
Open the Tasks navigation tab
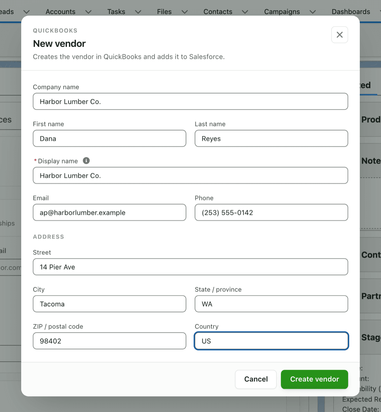click(x=116, y=11)
